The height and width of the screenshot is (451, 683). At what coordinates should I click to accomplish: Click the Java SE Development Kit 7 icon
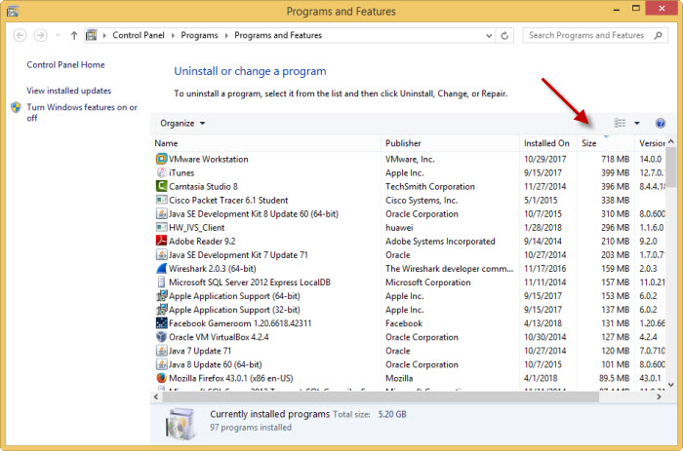[x=161, y=254]
